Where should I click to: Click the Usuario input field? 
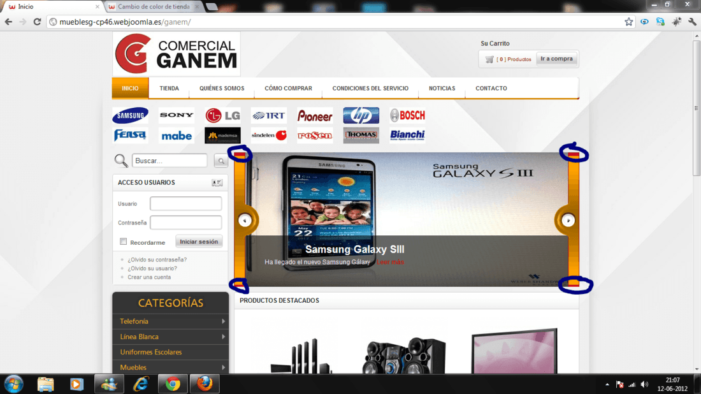pyautogui.click(x=185, y=203)
